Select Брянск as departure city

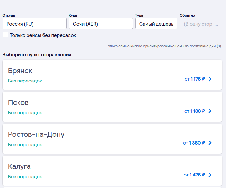point(20,71)
